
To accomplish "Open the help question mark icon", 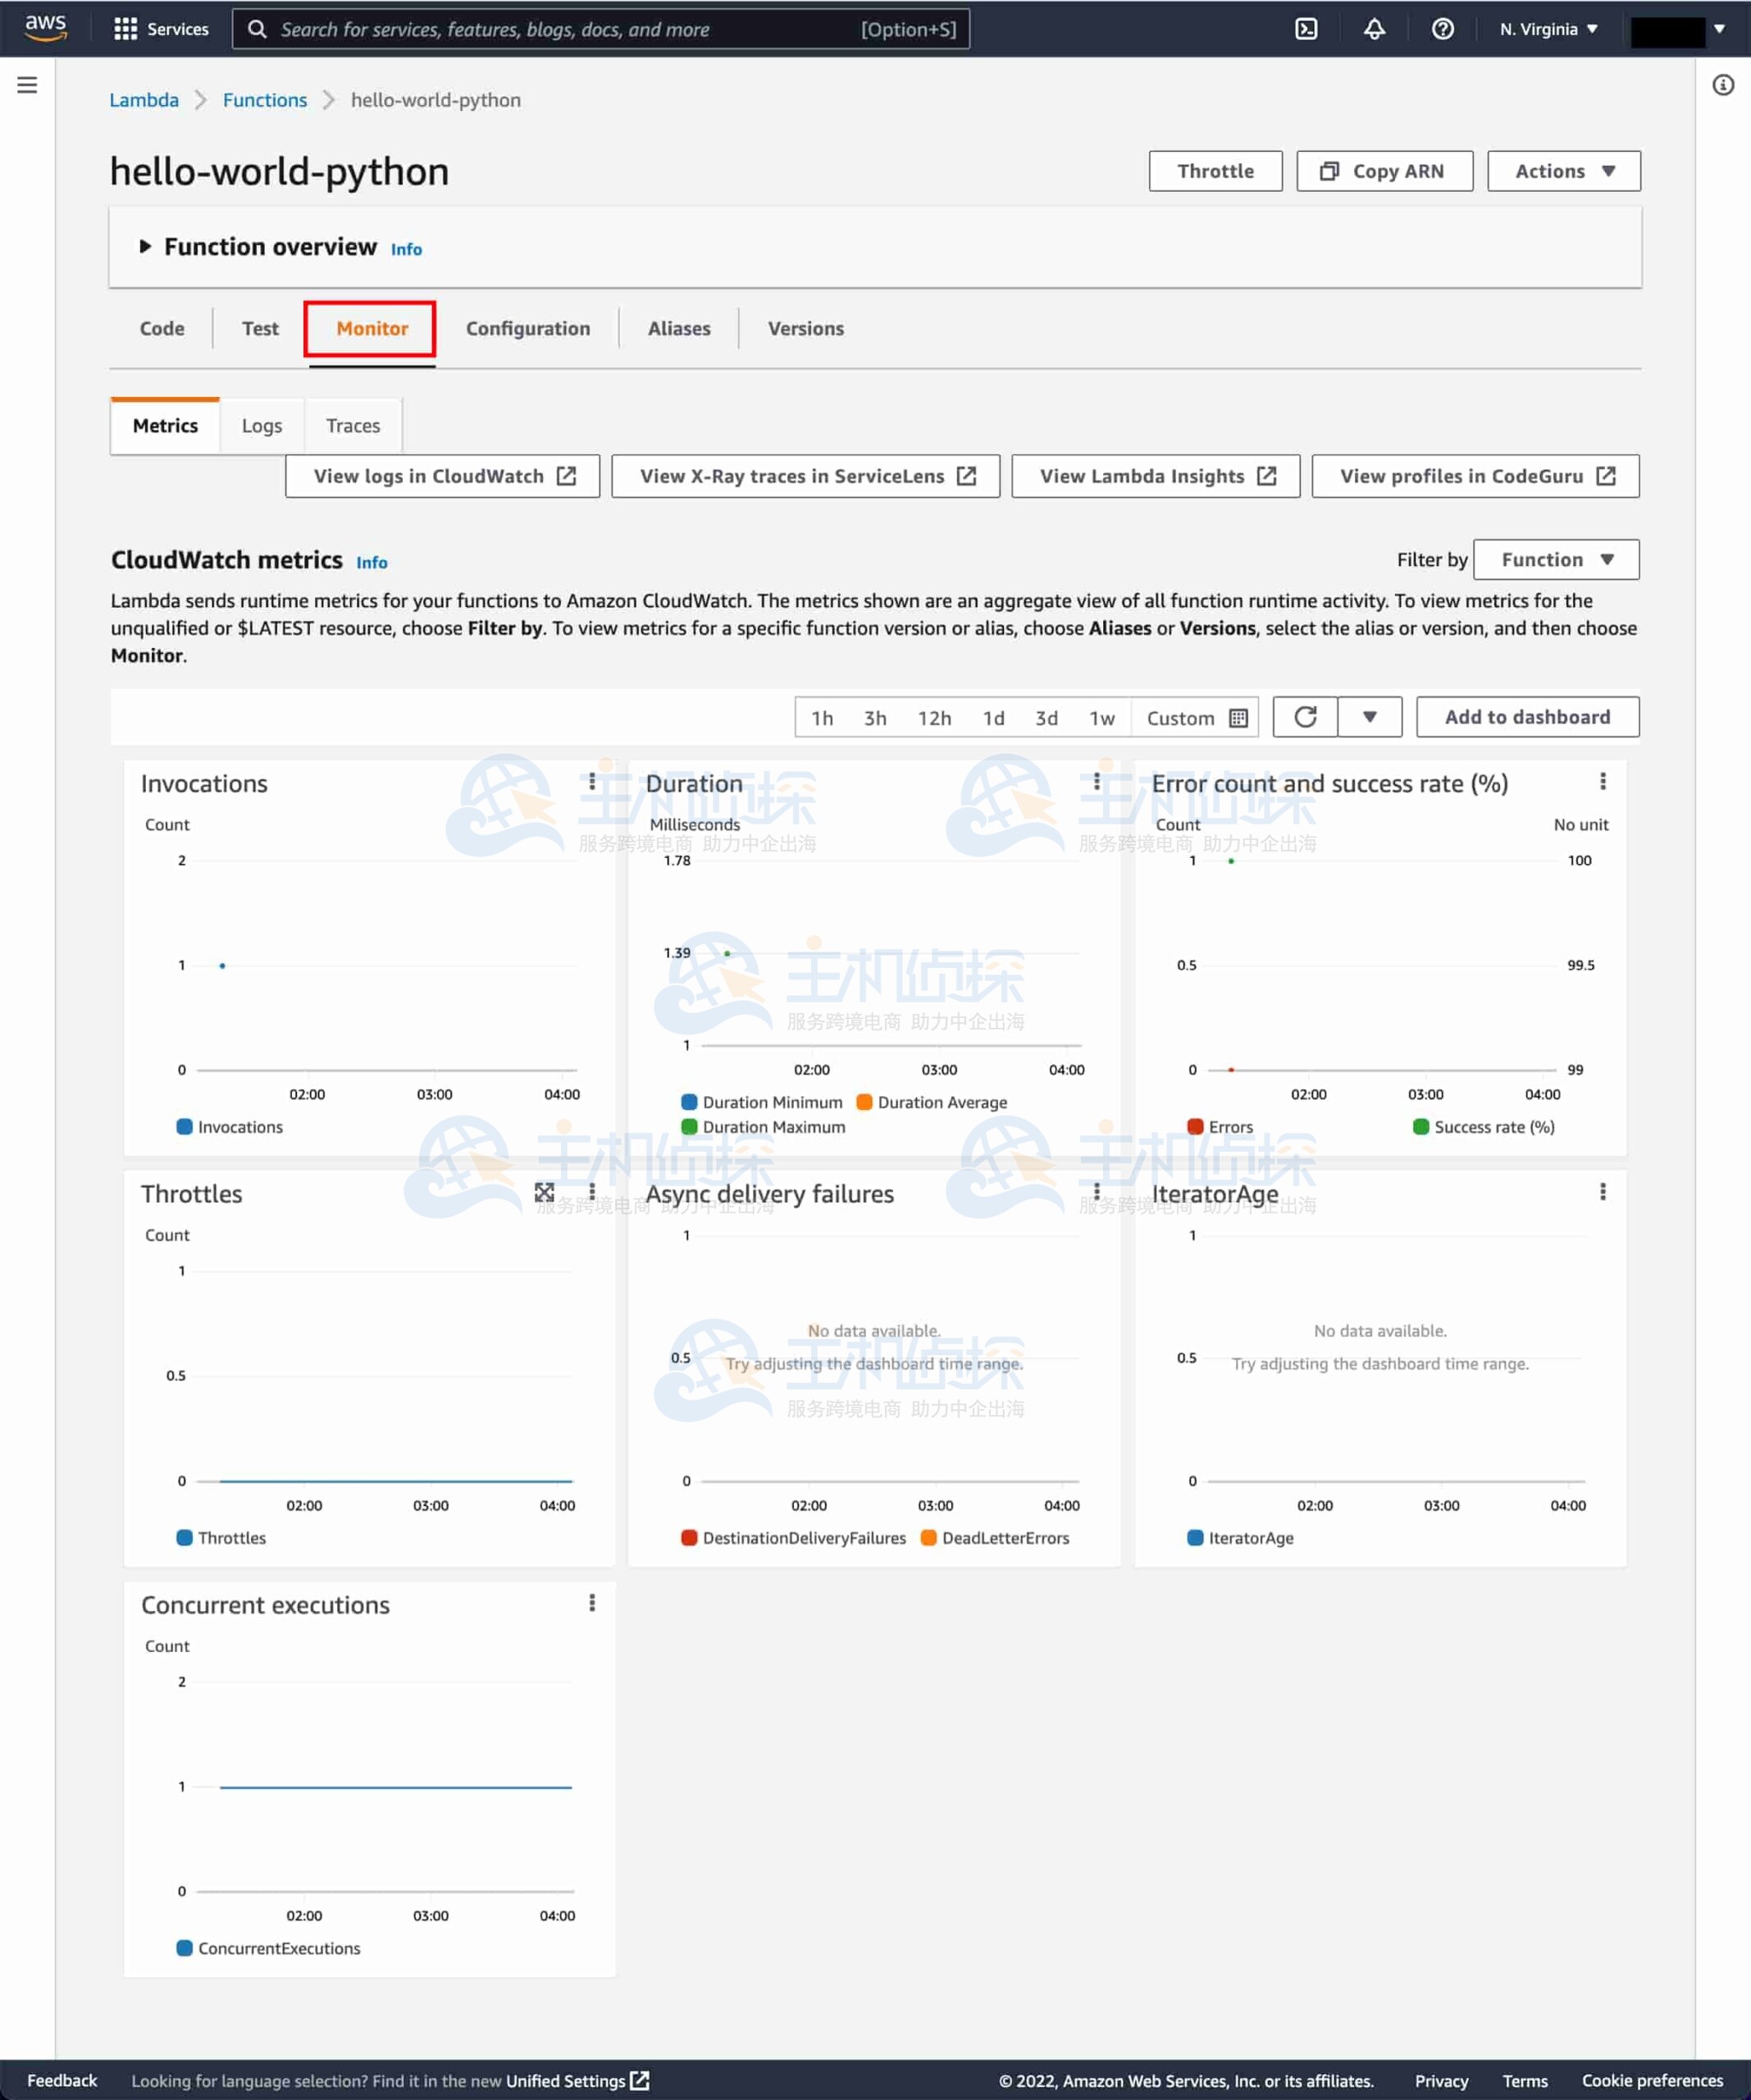I will click(1442, 29).
